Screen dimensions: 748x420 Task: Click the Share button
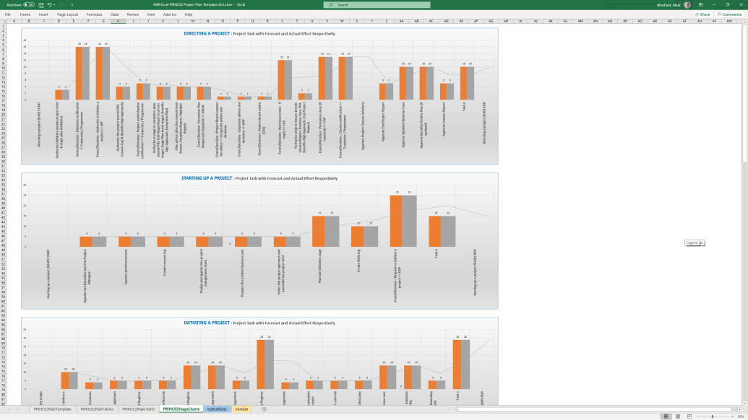tap(702, 14)
